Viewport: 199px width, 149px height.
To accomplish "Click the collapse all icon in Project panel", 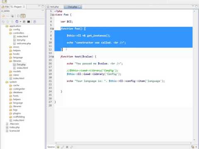I will [18, 16].
